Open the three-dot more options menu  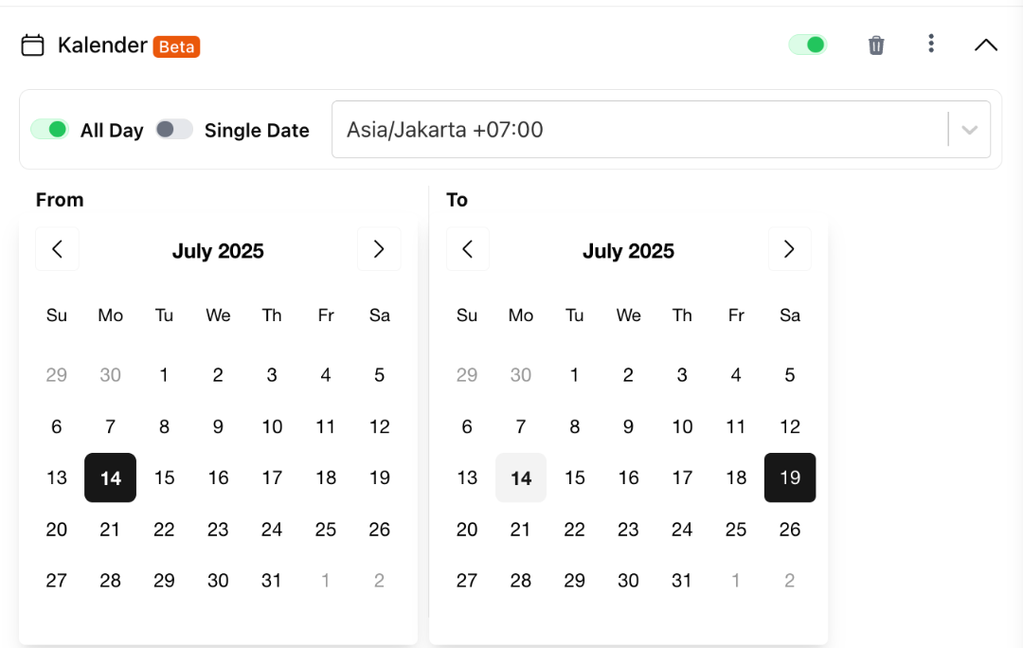tap(931, 44)
